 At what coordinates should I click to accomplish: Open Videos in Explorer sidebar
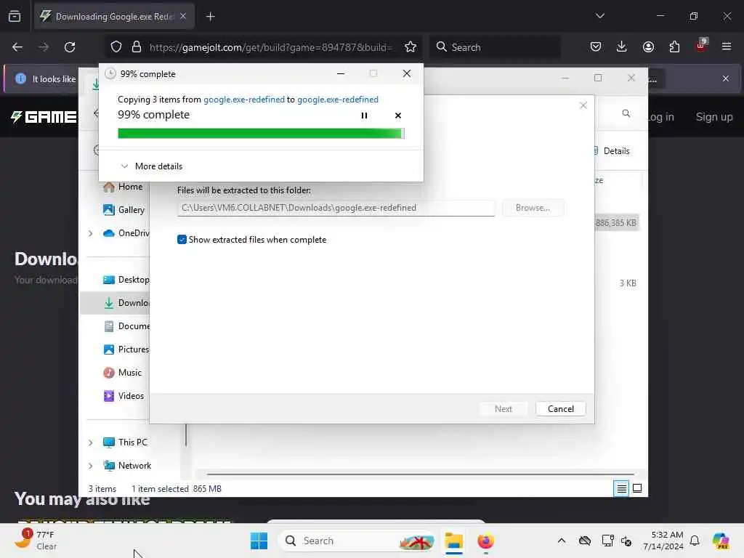pos(124,396)
